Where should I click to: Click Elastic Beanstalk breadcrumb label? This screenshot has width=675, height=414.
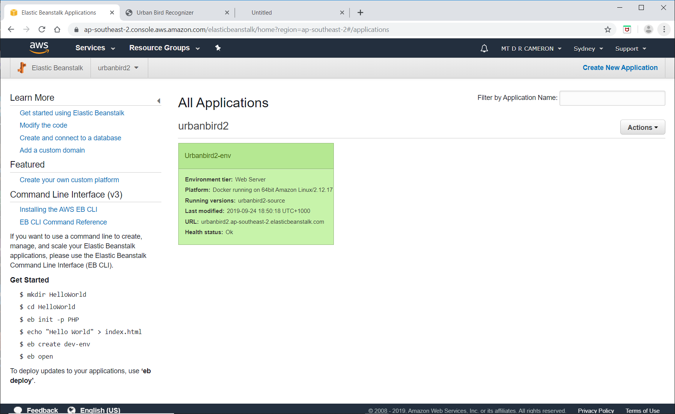pos(57,68)
